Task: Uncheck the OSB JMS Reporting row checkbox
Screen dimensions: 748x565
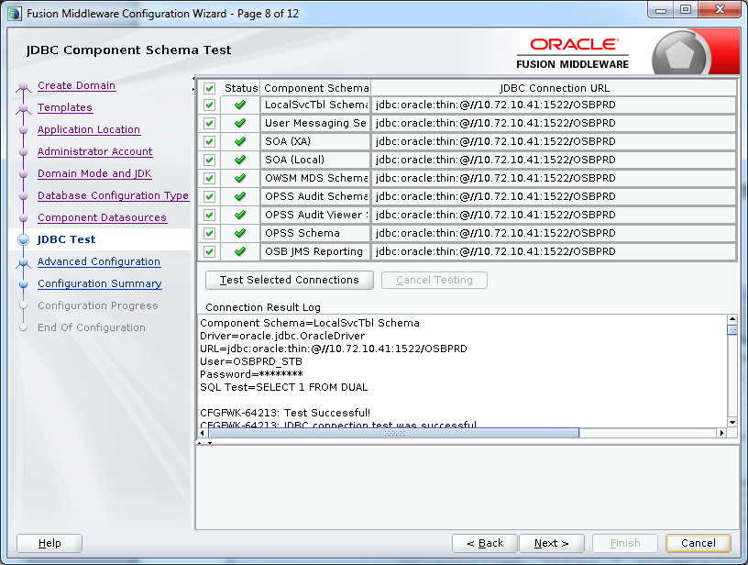Action: point(209,251)
